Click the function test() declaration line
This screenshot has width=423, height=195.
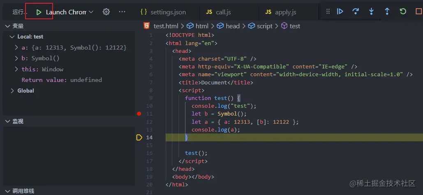(213, 98)
